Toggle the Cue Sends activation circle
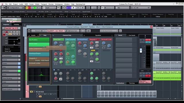The image size is (184, 103). click(x=128, y=35)
